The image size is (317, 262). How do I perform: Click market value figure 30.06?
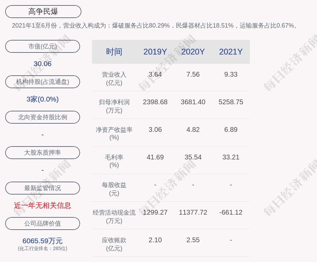43,64
